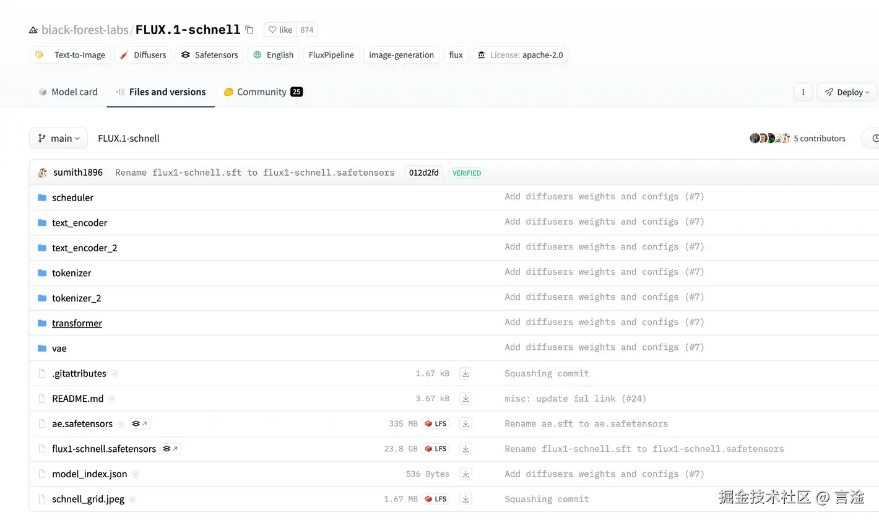Click the LFS badge on schnell_grid.jpeg row
This screenshot has height=520, width=879.
(436, 499)
